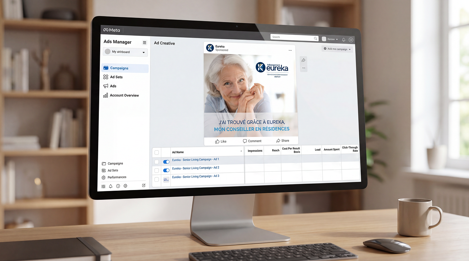Click the sliders icon in sidebar footer
The height and width of the screenshot is (261, 469).
coord(103,186)
